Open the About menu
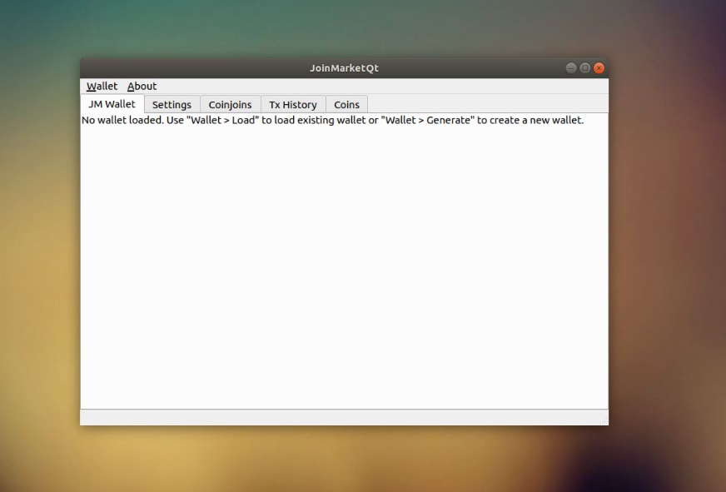Screen dimensions: 726x492 coord(142,86)
